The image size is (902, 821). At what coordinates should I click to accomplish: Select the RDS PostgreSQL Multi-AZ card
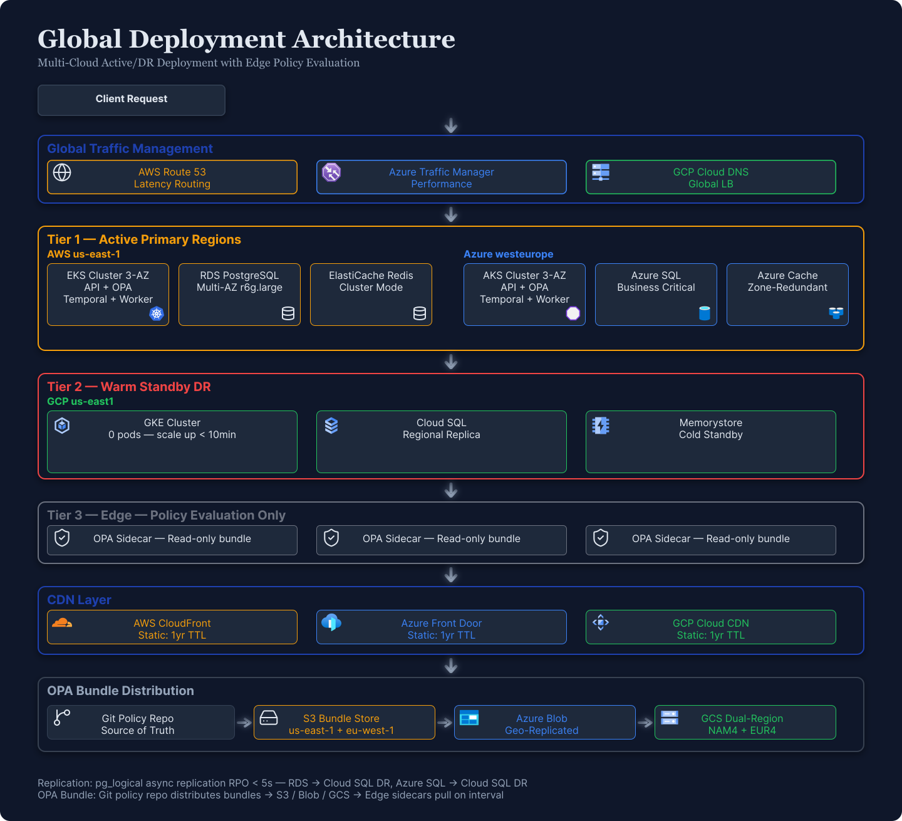(240, 295)
